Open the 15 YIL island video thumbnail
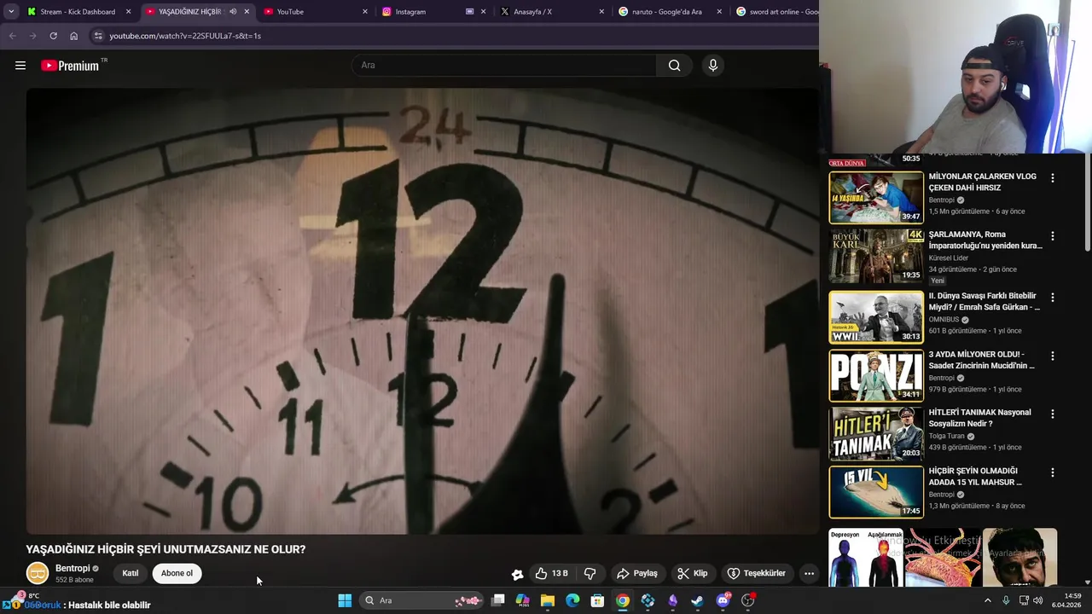The height and width of the screenshot is (614, 1092). [876, 492]
